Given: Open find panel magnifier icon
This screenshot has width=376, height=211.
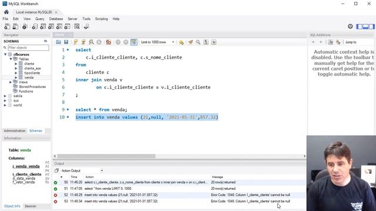Looking at the screenshot, I should click(x=198, y=42).
